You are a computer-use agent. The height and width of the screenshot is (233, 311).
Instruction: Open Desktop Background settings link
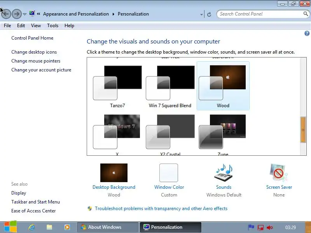point(114,187)
